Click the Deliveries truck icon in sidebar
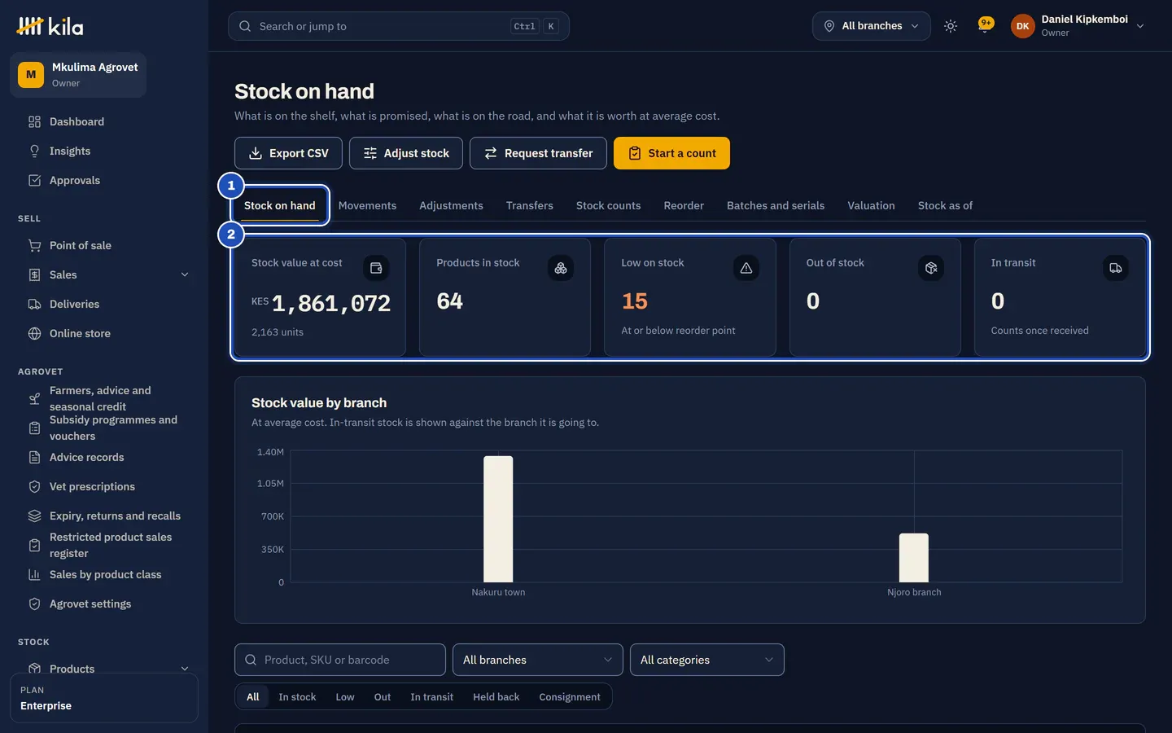The height and width of the screenshot is (733, 1172). coord(34,305)
